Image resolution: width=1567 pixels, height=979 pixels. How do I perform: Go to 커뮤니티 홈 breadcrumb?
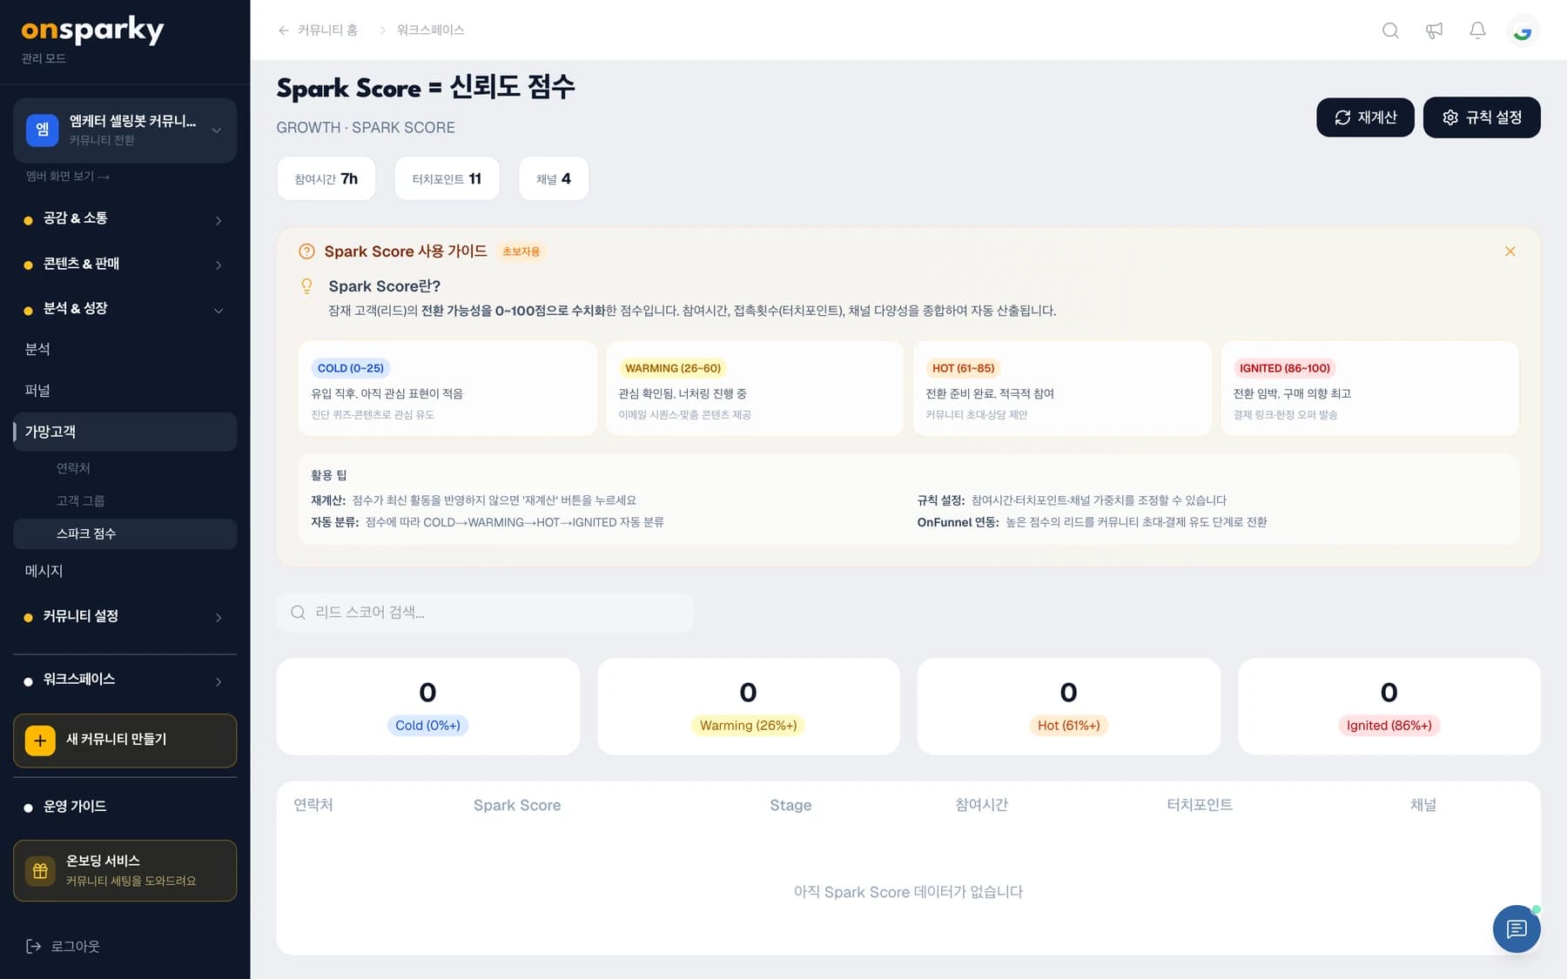click(327, 30)
